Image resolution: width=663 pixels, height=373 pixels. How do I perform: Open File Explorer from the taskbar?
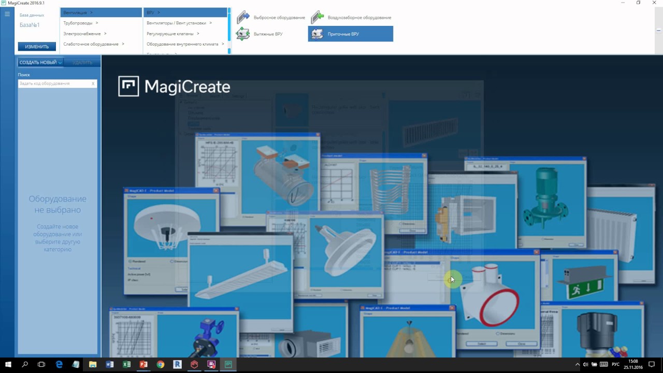93,365
